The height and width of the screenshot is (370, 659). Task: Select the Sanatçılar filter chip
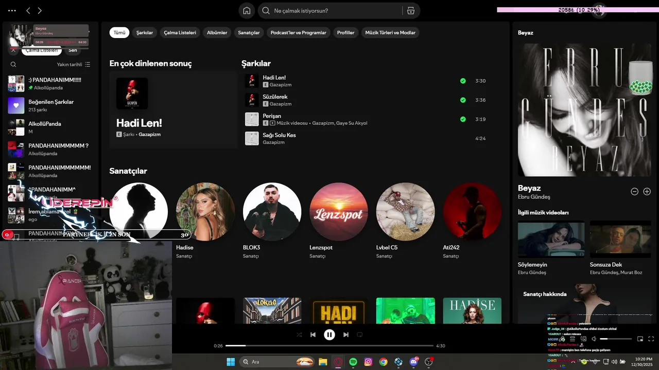click(x=249, y=32)
